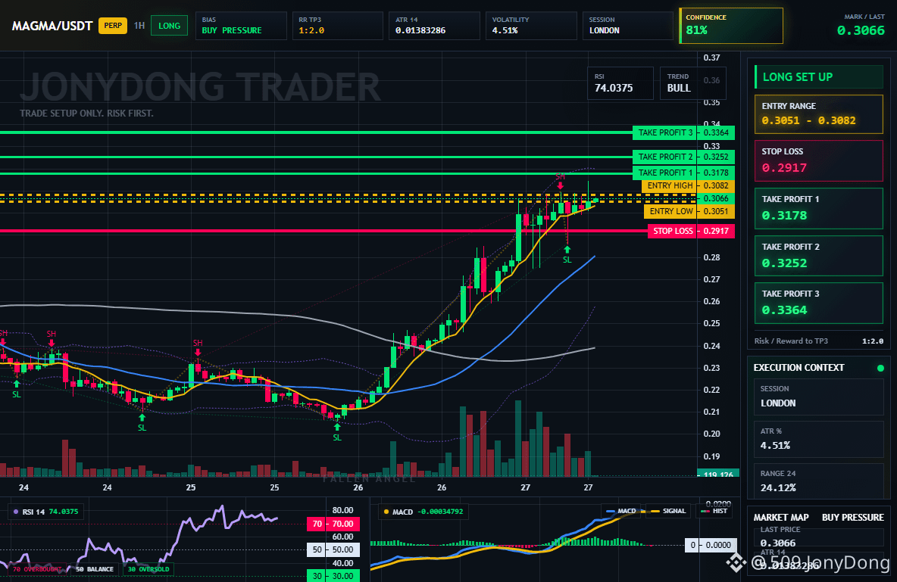This screenshot has width=897, height=582.
Task: Click Buy Pressure beside Market Map
Action: [853, 518]
